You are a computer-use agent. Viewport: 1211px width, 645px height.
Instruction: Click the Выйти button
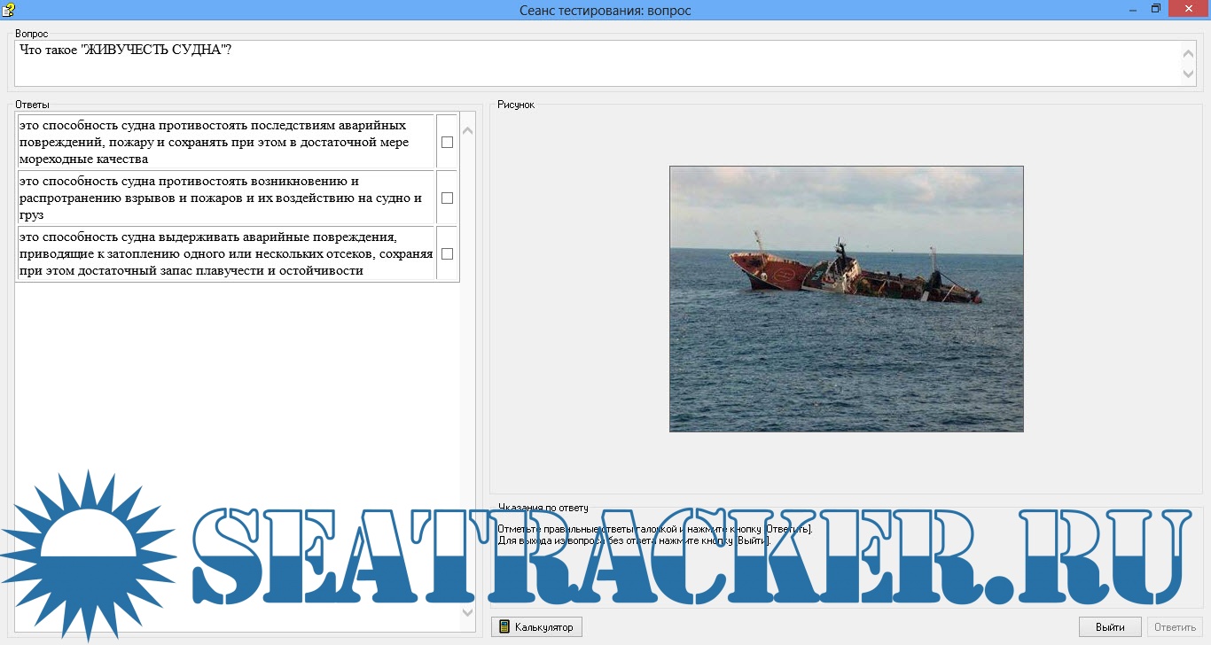click(1110, 627)
